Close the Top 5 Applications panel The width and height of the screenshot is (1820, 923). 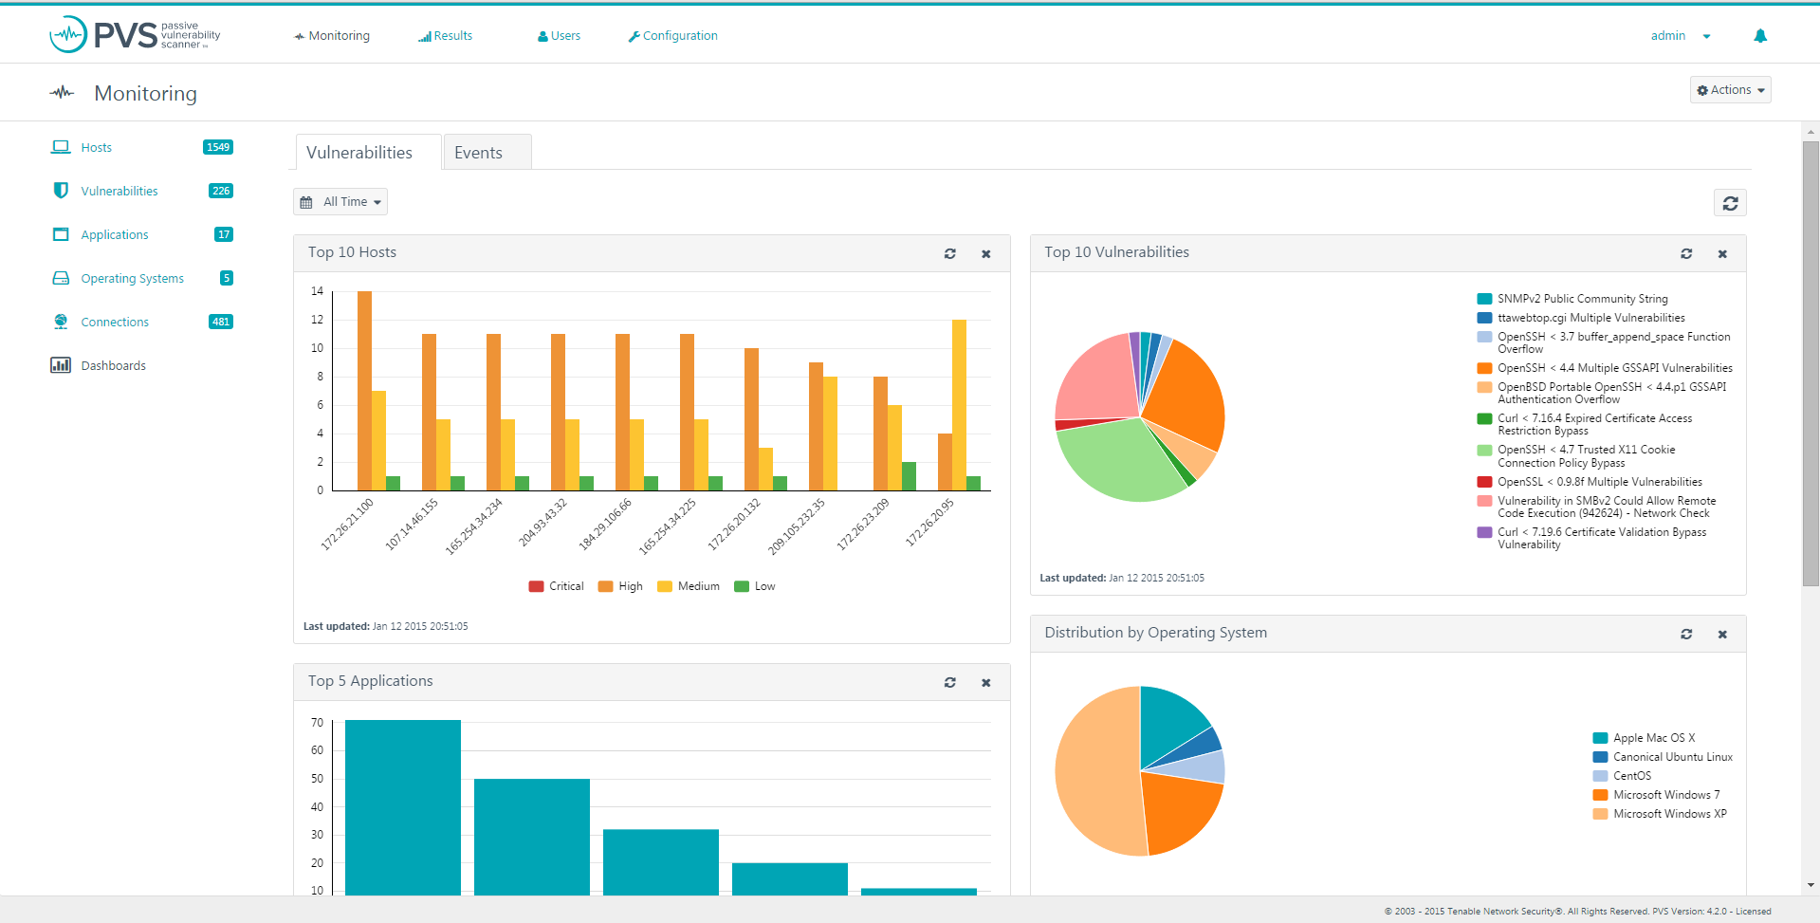coord(986,682)
